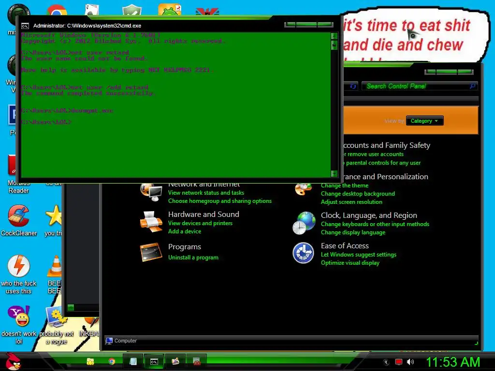The image size is (495, 371).
Task: Click Uninstall a program
Action: [193, 257]
